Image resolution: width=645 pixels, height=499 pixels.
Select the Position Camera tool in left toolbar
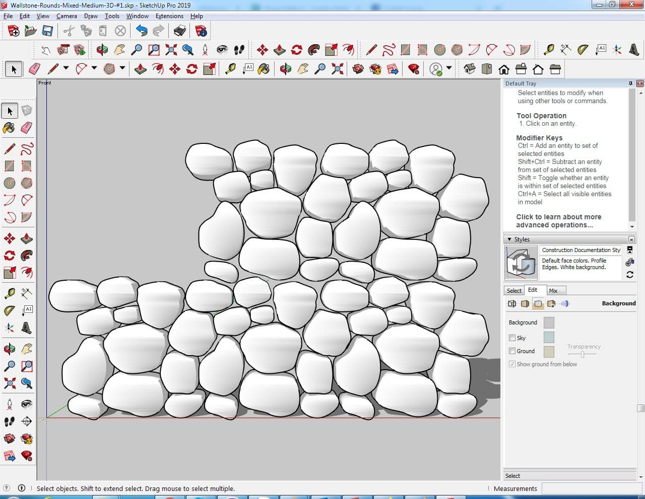click(x=10, y=404)
